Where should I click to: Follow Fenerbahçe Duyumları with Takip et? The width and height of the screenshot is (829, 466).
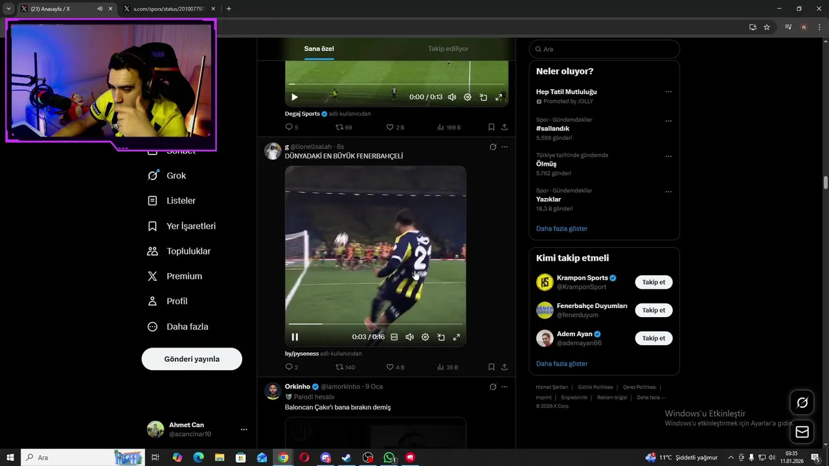point(653,310)
